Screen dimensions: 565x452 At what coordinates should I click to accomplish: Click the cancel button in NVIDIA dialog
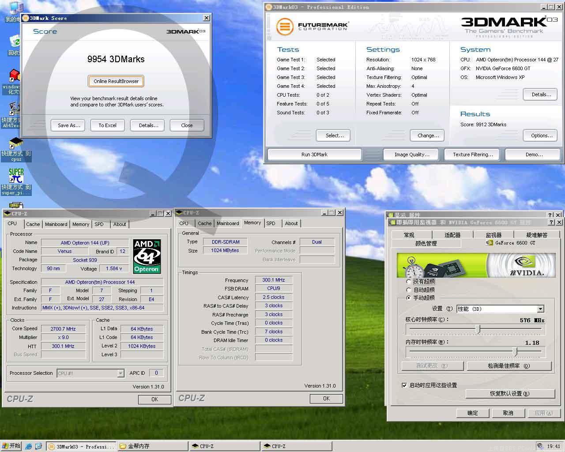click(x=508, y=413)
